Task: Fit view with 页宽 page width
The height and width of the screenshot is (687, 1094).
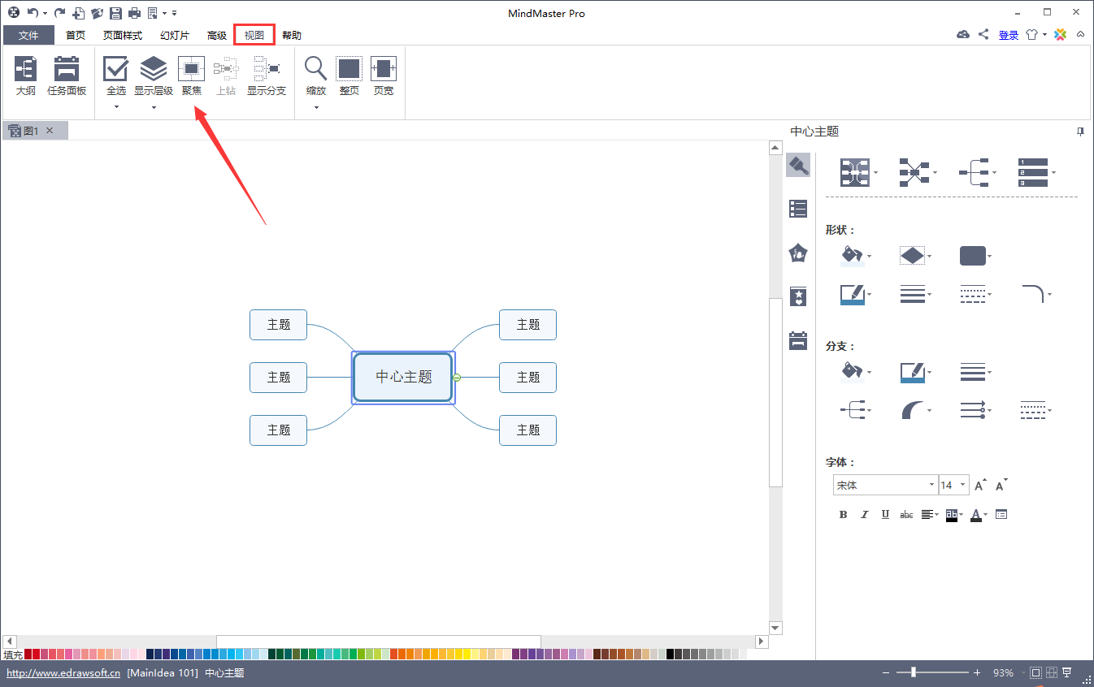Action: (x=384, y=76)
